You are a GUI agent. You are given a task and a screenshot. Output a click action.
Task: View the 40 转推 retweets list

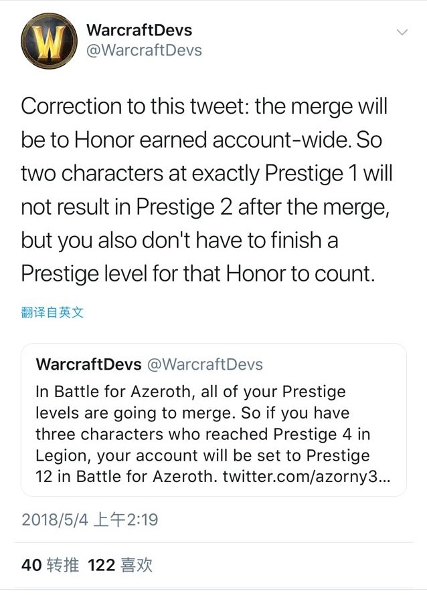[50, 565]
